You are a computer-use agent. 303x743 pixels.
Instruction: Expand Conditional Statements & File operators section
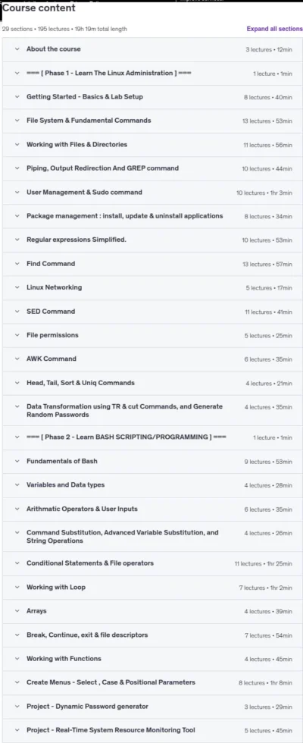point(152,563)
